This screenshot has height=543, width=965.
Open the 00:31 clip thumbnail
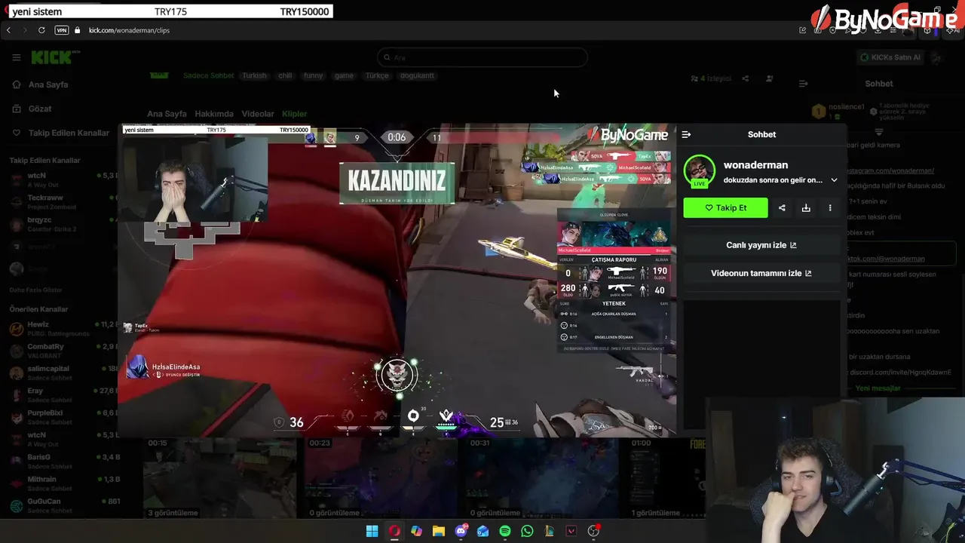(541, 477)
